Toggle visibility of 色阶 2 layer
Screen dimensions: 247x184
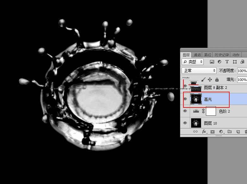click(x=185, y=111)
